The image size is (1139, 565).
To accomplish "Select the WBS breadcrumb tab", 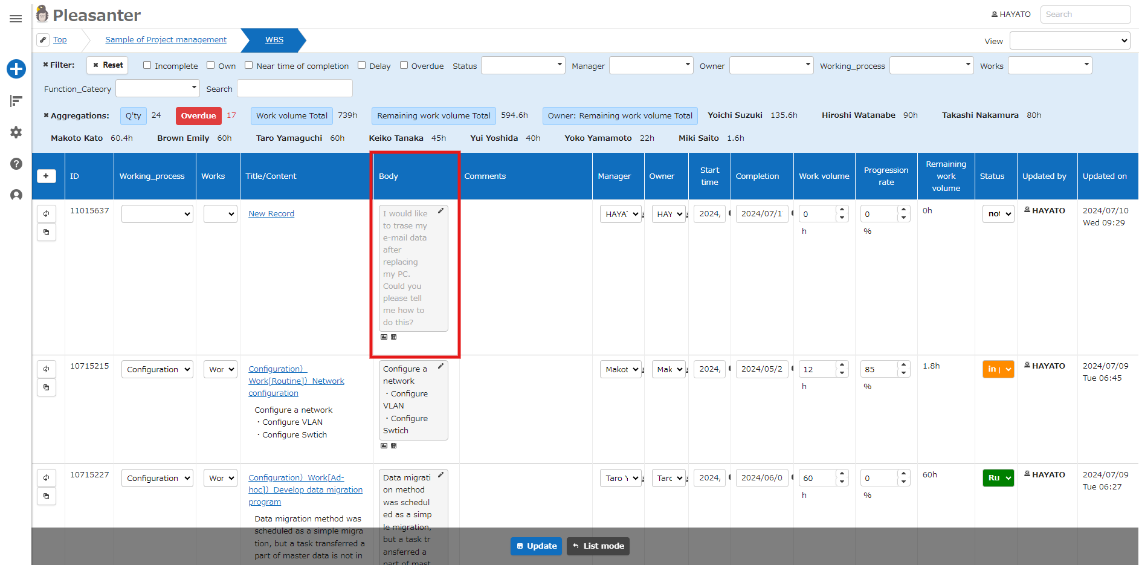I will tap(274, 40).
